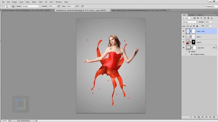Open layer Opacity dropdown arrow
218x122 pixels.
[x=211, y=22]
